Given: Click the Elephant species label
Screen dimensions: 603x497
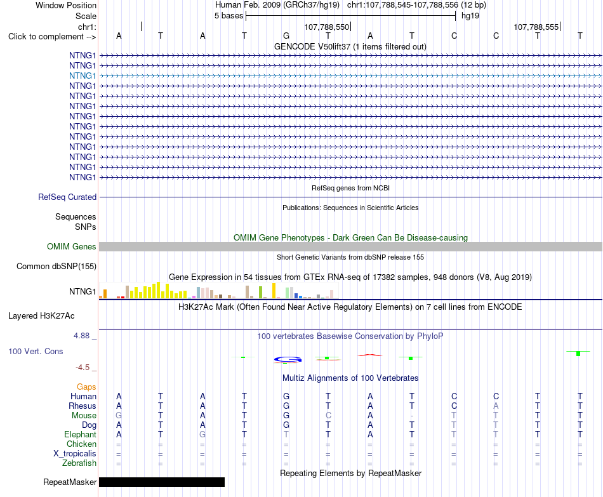Looking at the screenshot, I should [x=80, y=435].
